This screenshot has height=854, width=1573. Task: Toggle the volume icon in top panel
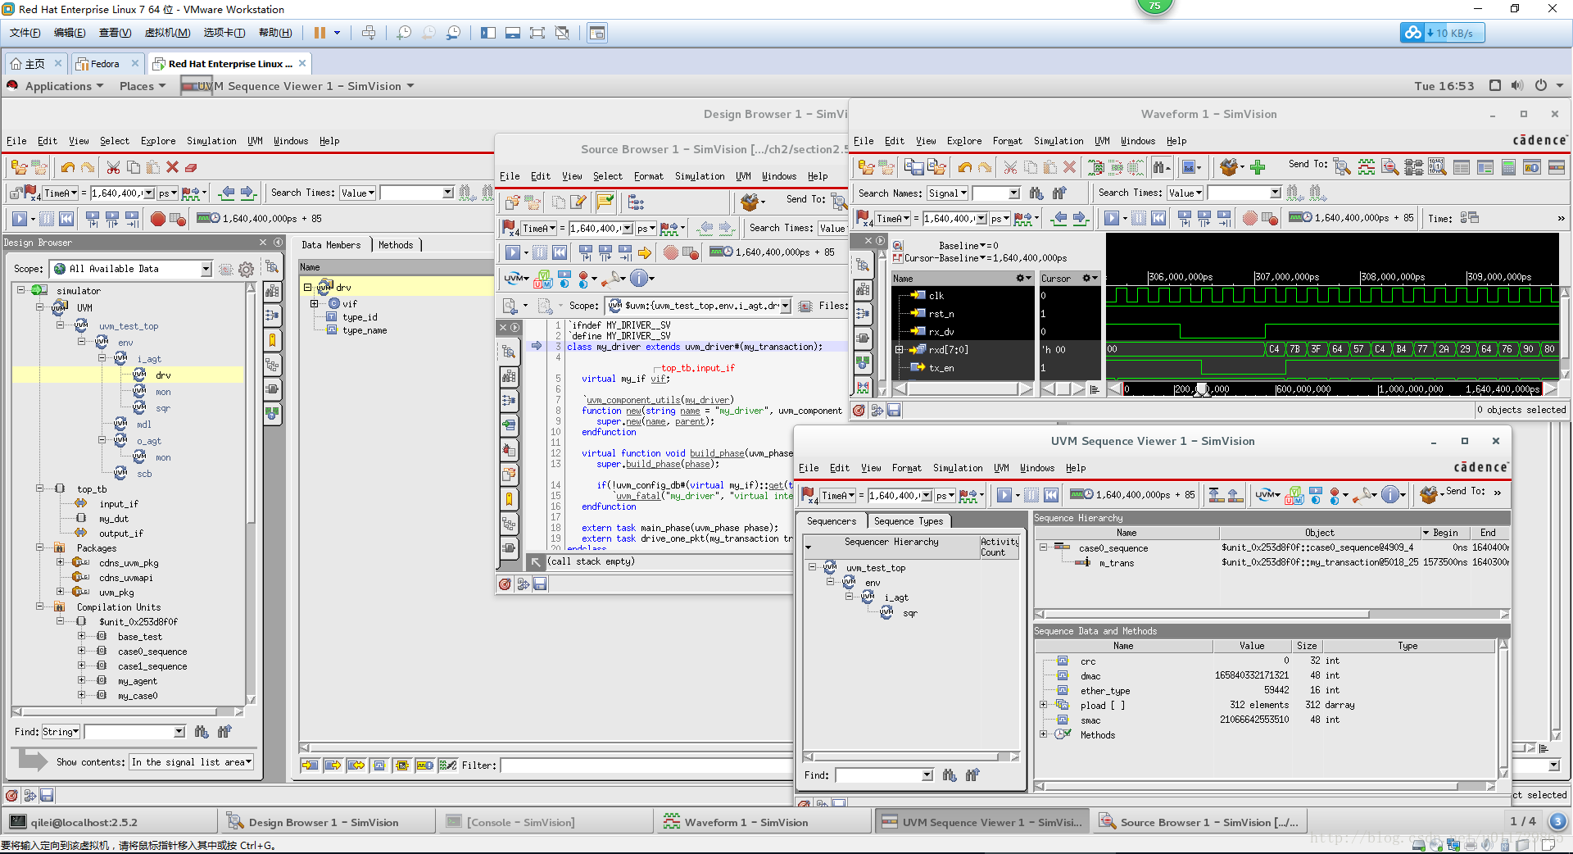point(1517,86)
